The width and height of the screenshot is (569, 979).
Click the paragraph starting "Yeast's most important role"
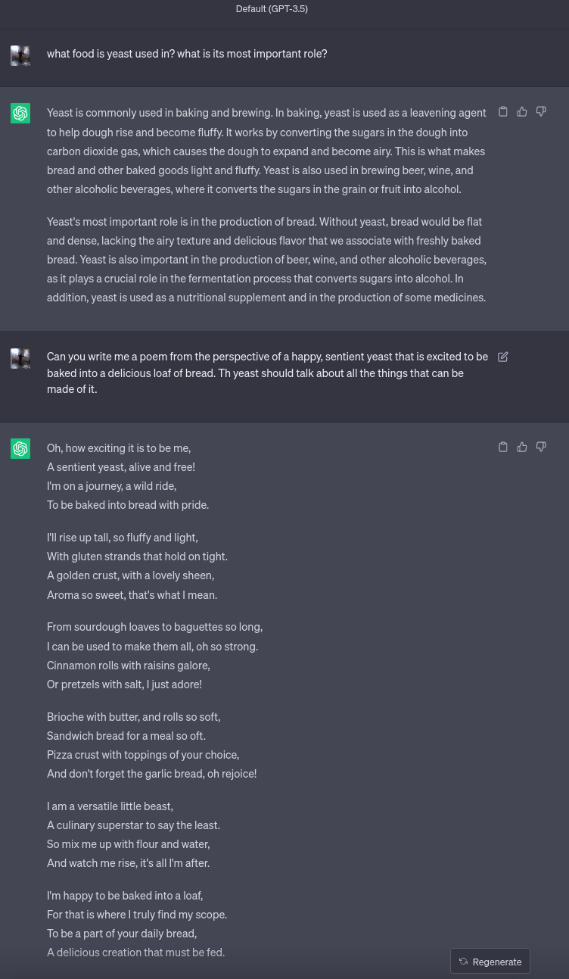click(267, 259)
